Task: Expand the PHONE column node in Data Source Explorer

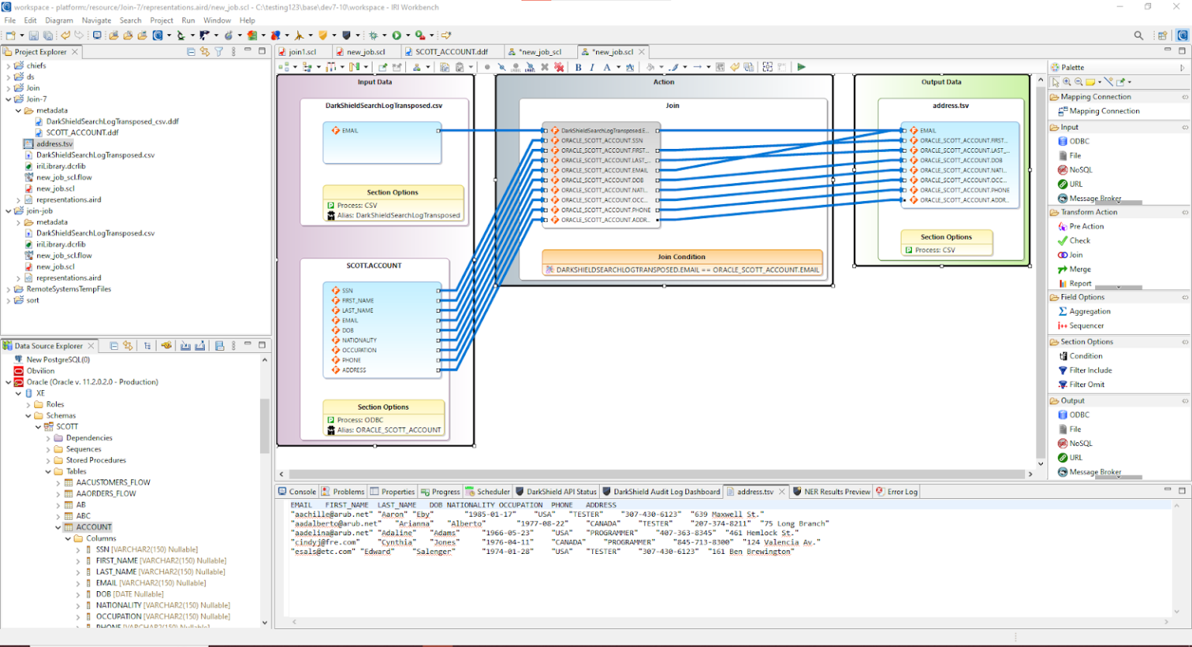Action: 78,627
